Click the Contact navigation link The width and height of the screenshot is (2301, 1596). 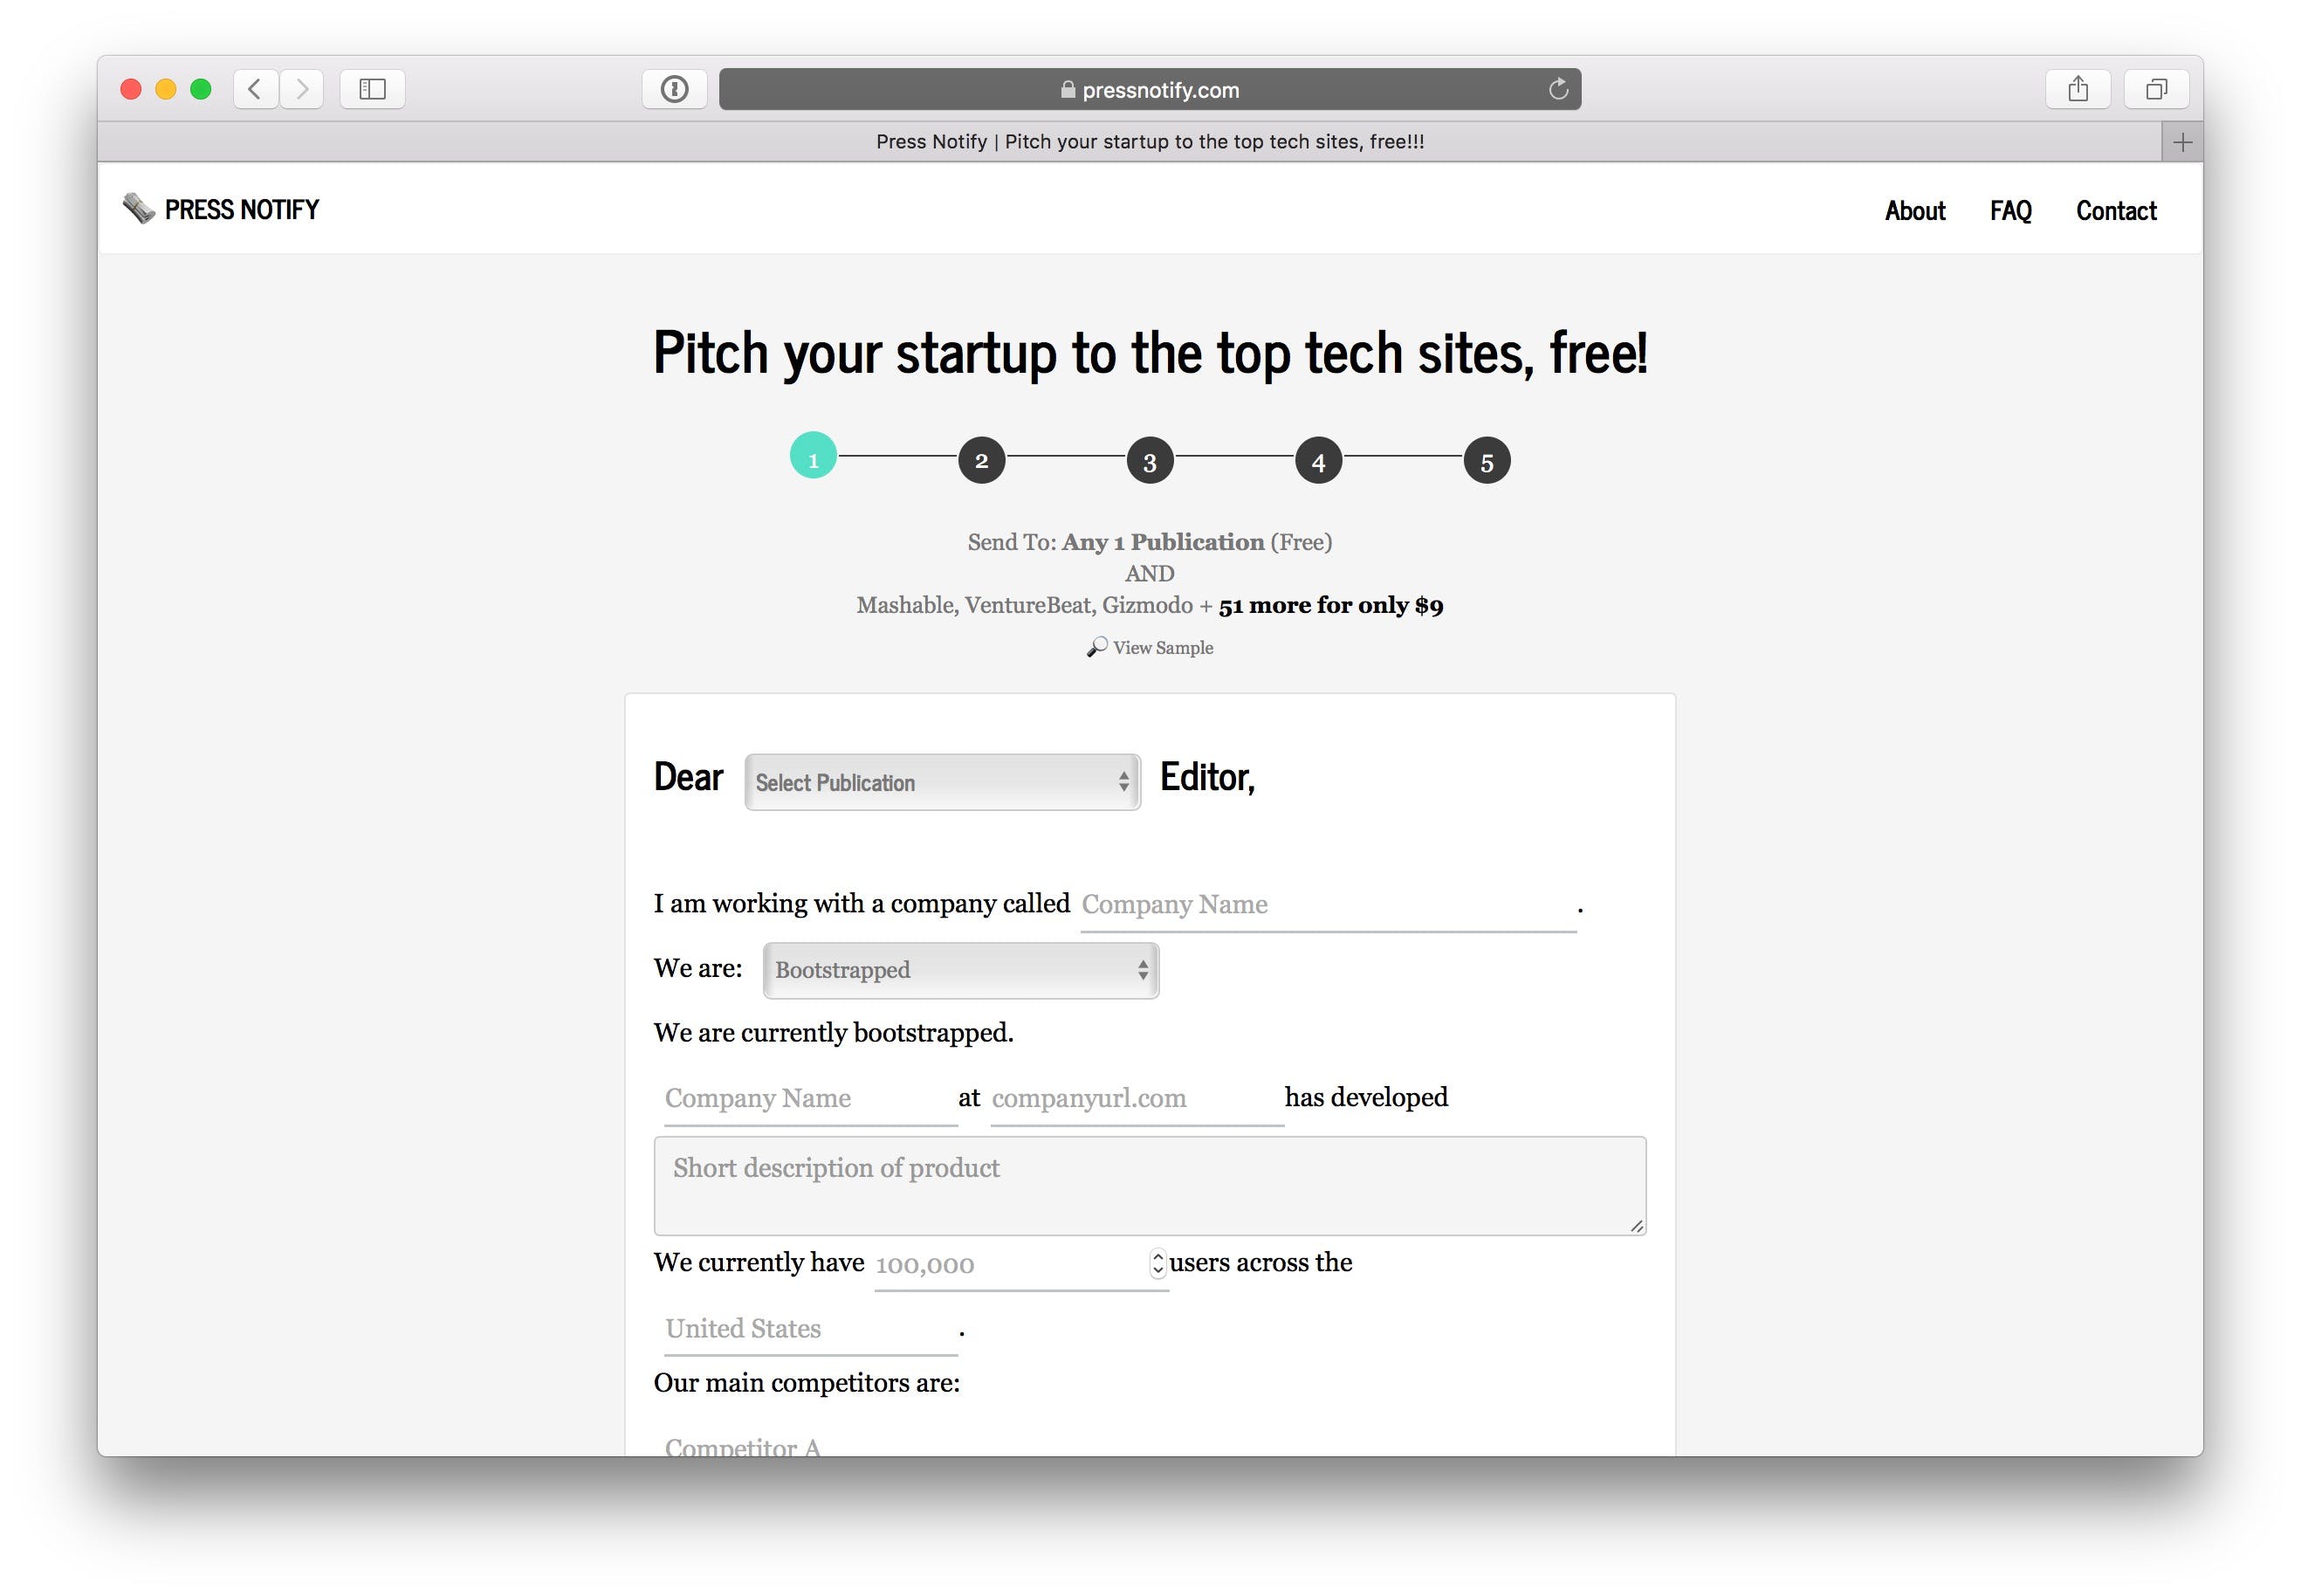(x=2118, y=208)
